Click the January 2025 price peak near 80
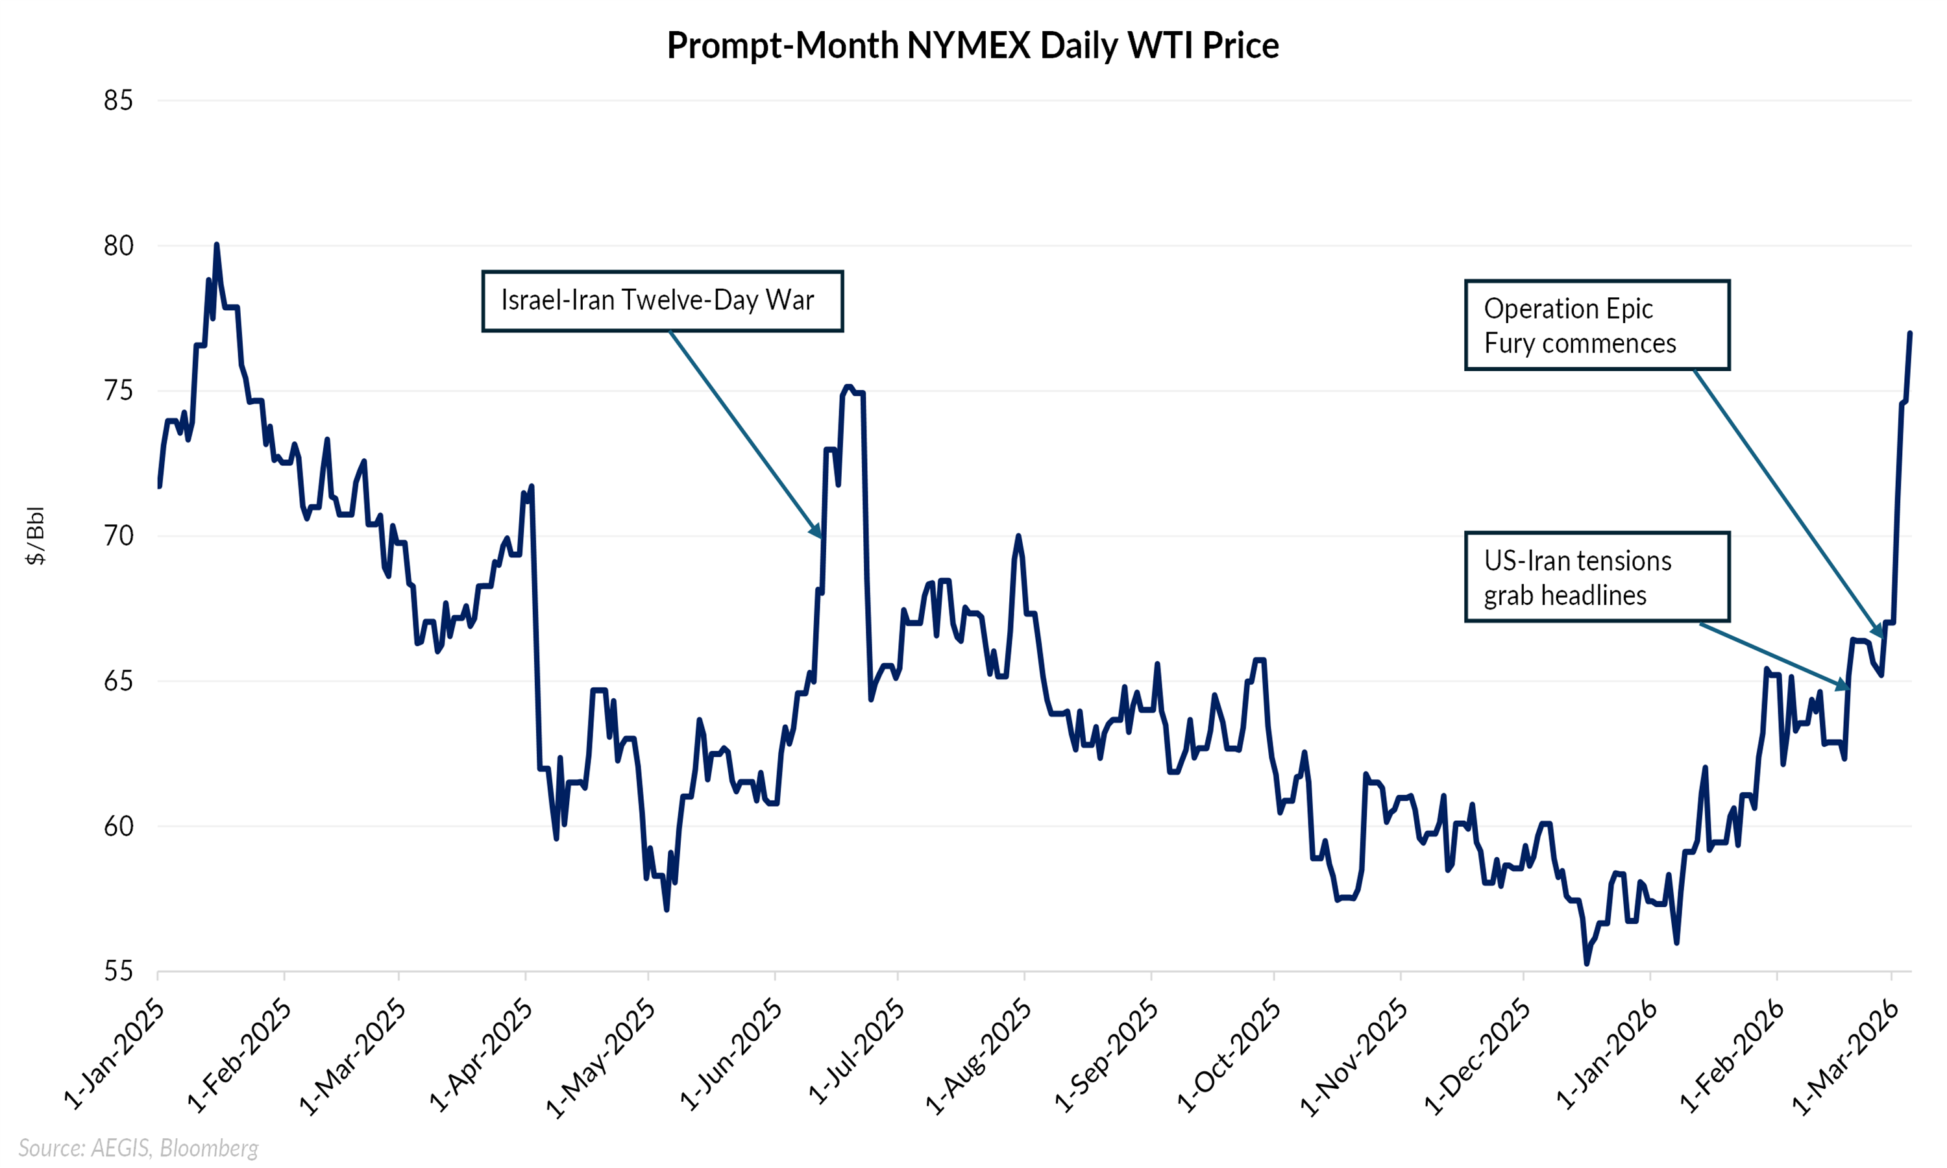This screenshot has width=1947, height=1168. point(216,245)
